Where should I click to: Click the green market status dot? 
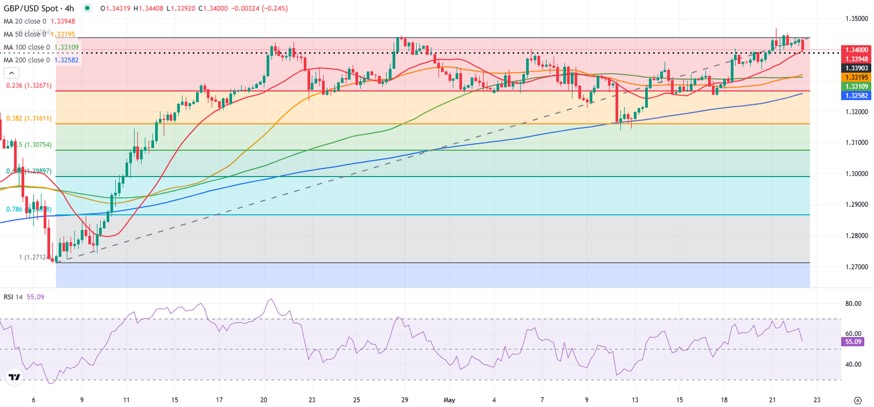[x=87, y=8]
